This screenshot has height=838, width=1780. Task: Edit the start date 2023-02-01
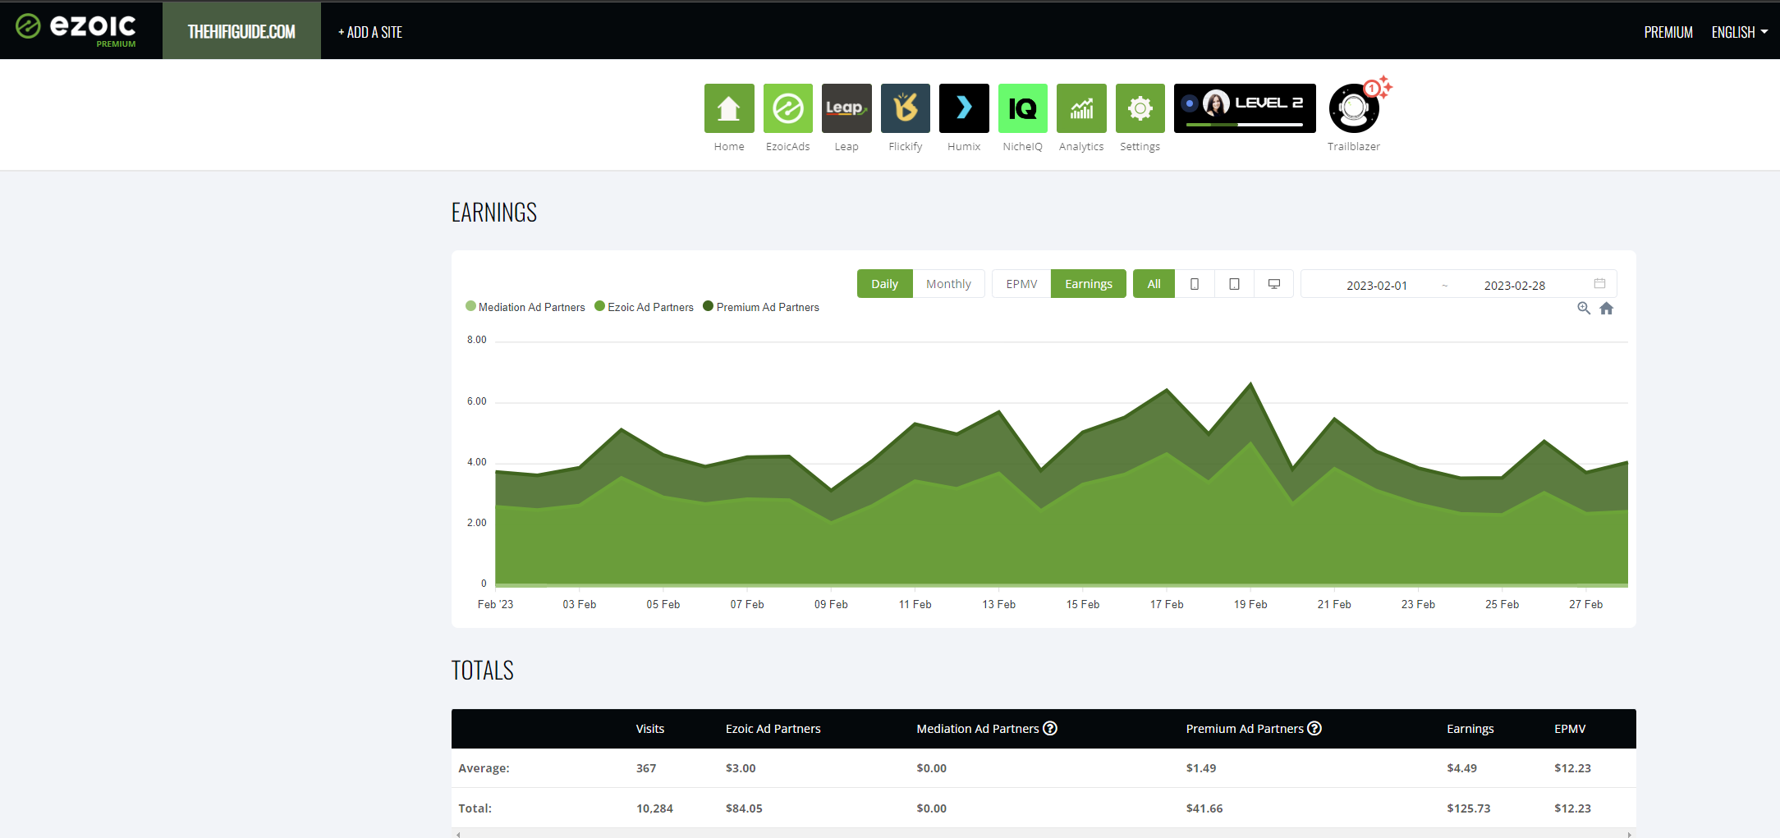click(x=1377, y=286)
